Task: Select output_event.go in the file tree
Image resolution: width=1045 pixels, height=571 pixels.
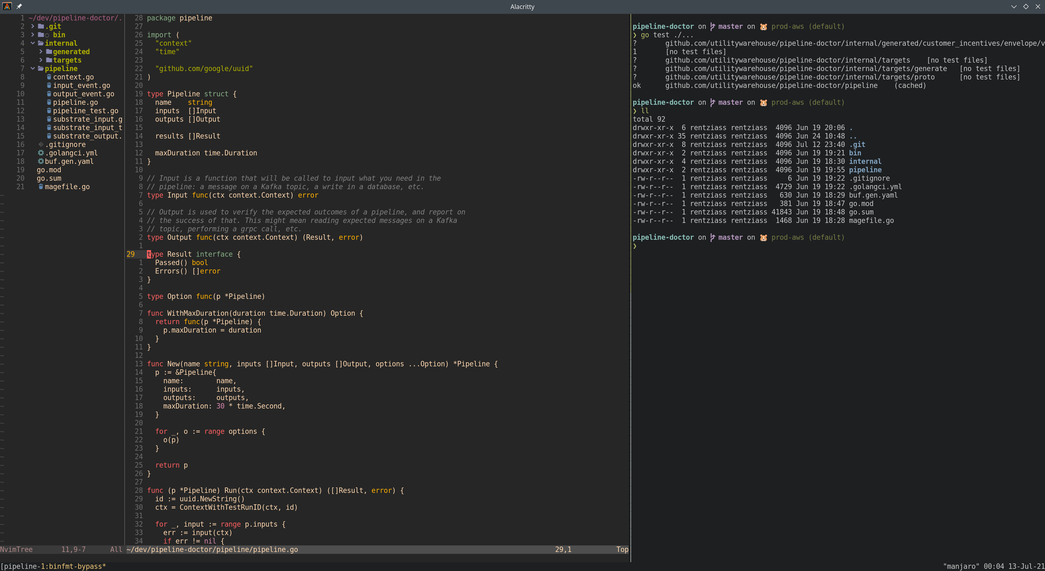Action: (x=84, y=94)
